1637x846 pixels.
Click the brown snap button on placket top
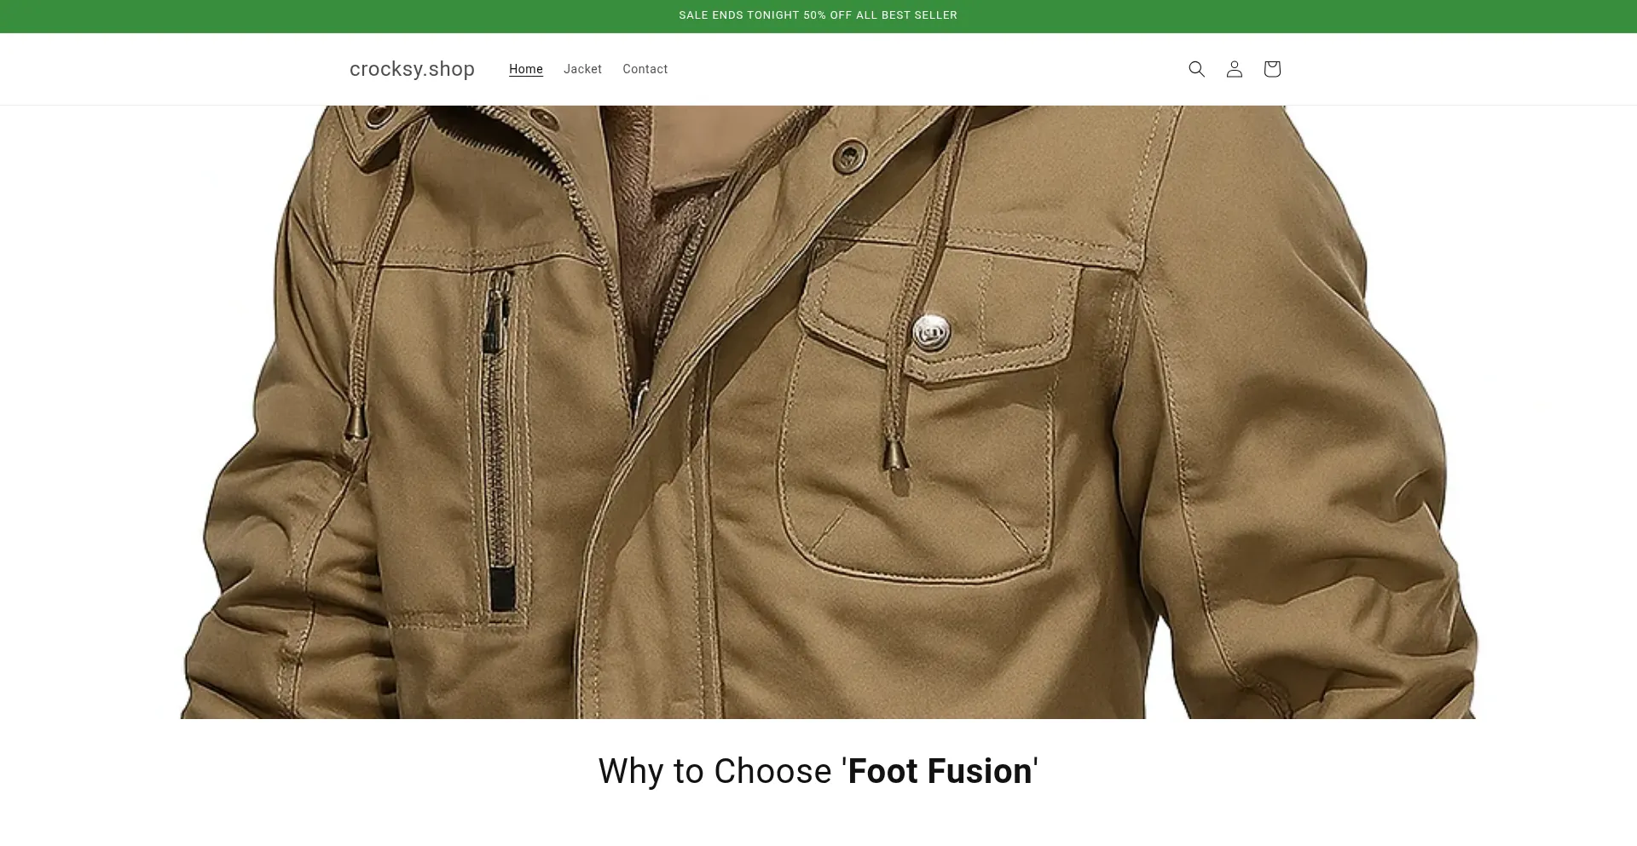849,154
